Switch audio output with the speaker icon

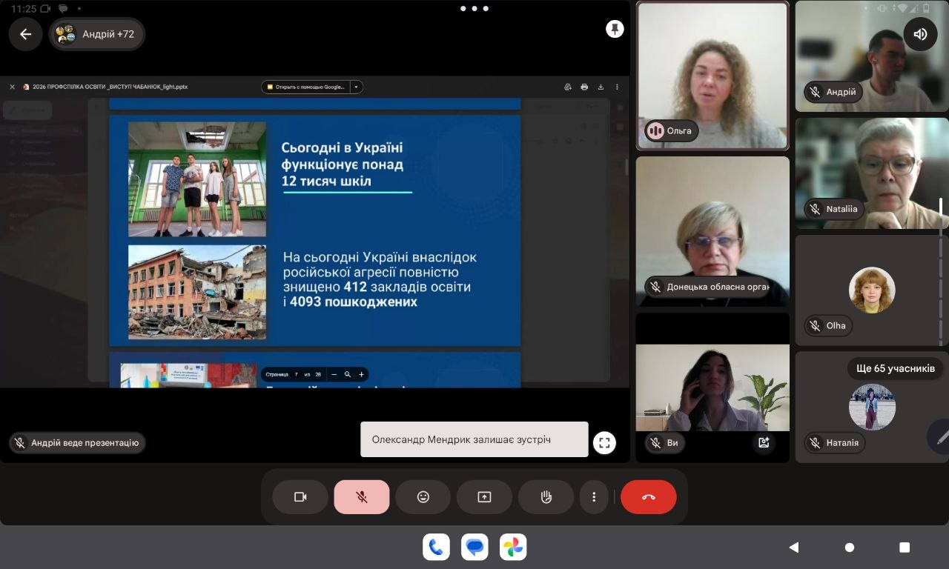[920, 34]
